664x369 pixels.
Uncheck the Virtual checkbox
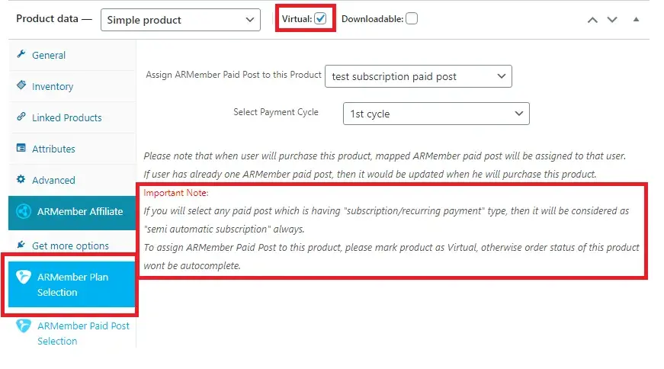pos(320,19)
